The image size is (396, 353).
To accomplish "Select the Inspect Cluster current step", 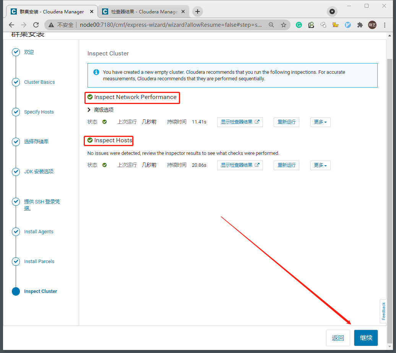I will coord(41,291).
